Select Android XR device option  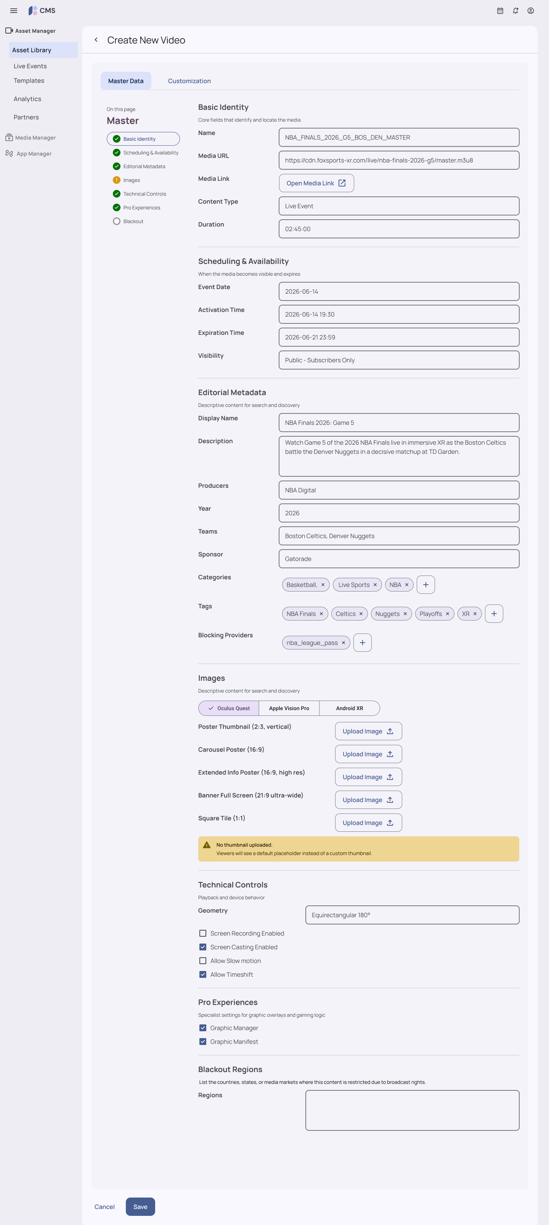coord(349,708)
